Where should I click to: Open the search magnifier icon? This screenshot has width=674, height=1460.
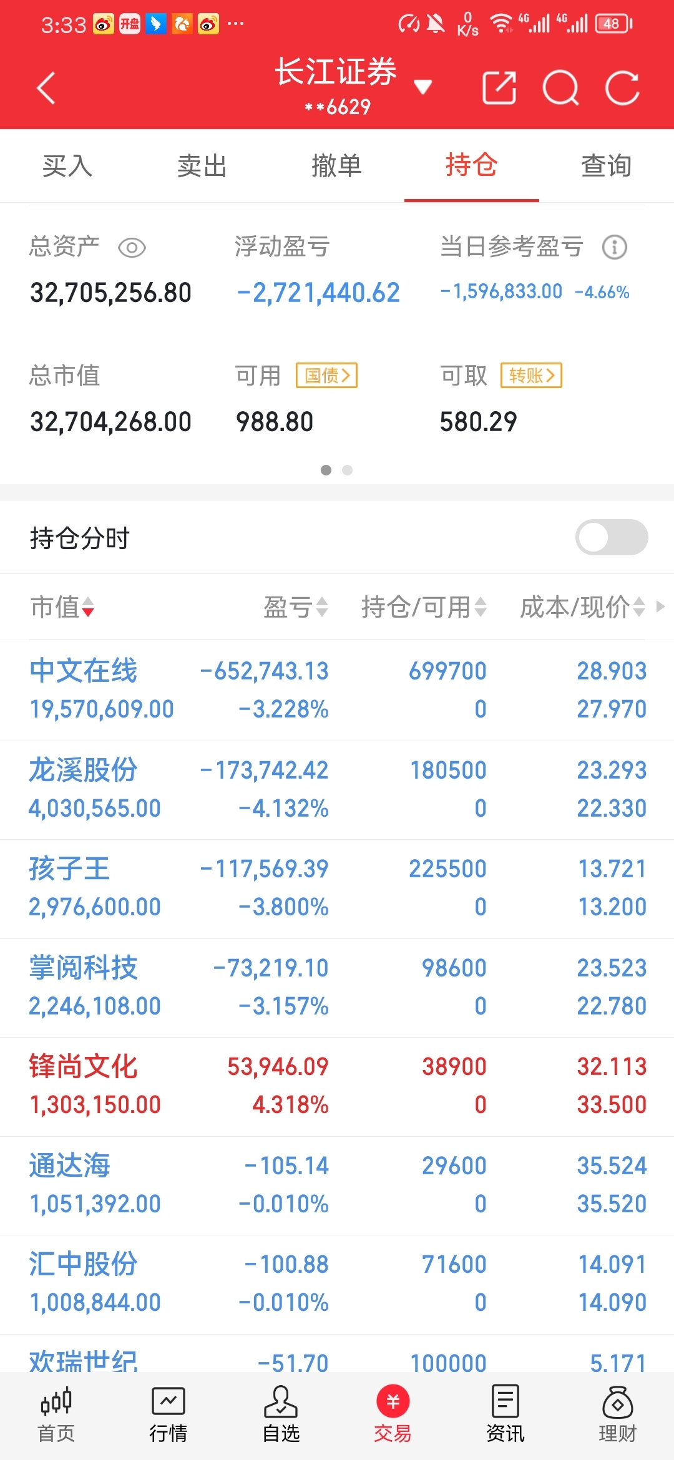coord(560,88)
